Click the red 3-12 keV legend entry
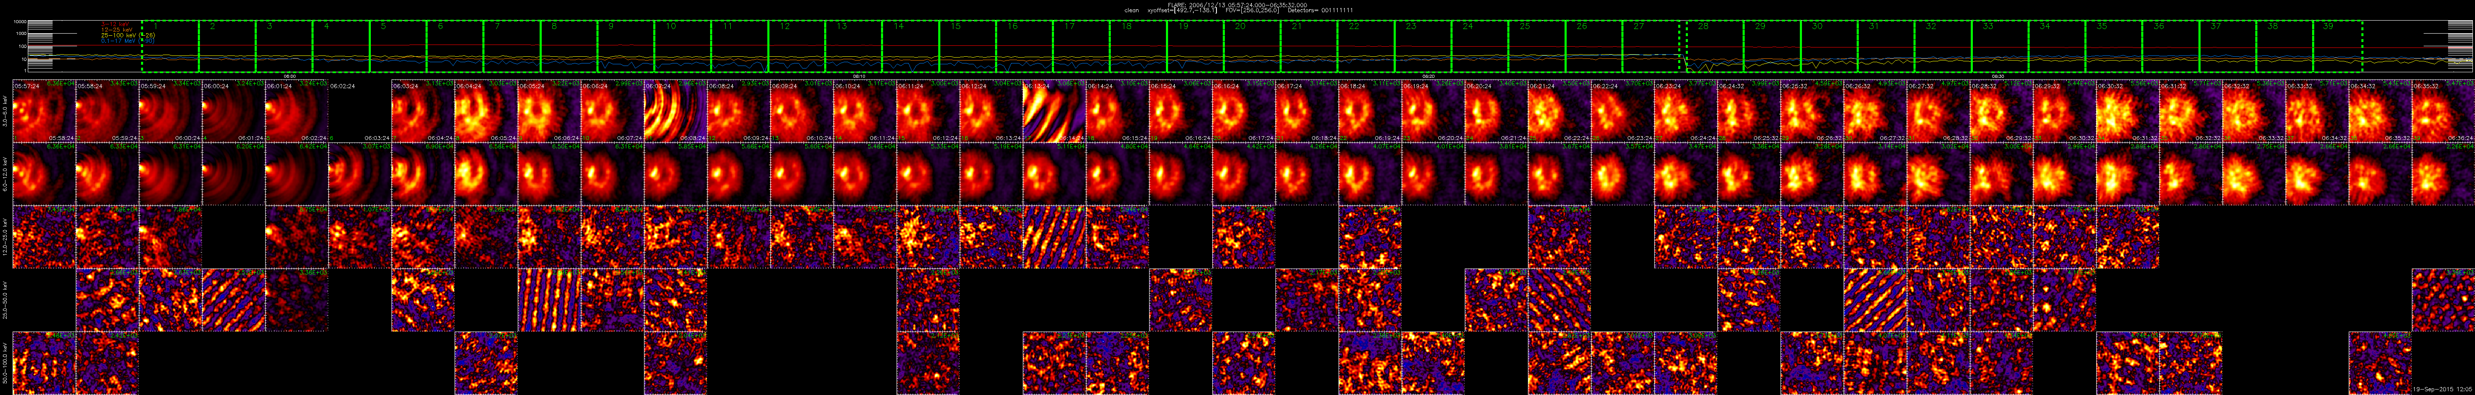 tap(114, 24)
